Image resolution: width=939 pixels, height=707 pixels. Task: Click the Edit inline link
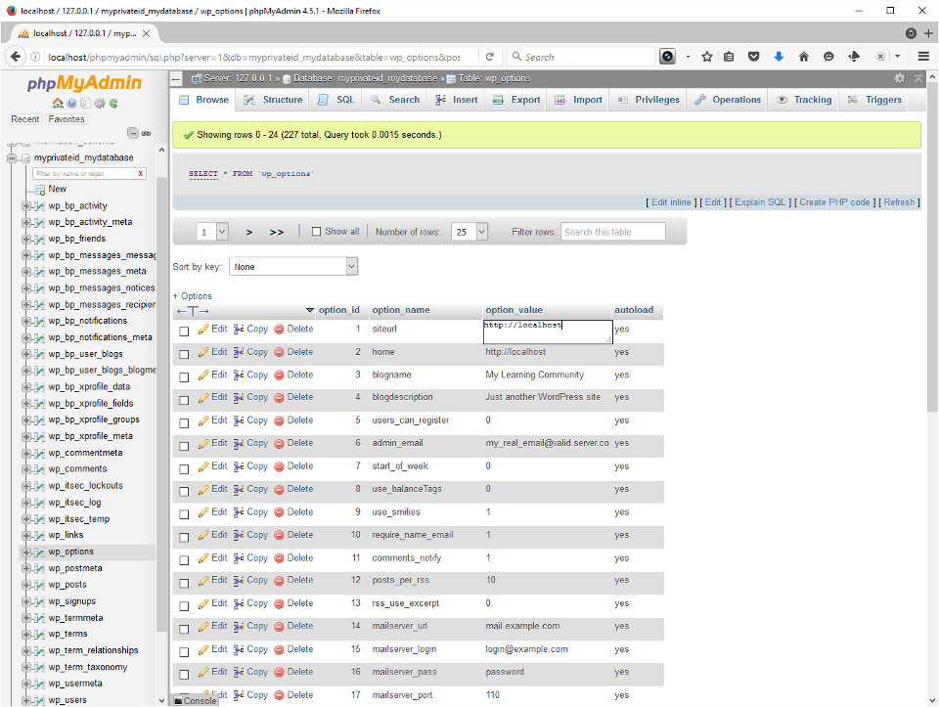(671, 202)
